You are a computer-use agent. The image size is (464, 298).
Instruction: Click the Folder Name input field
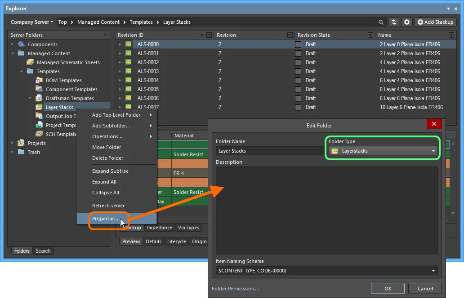(270, 151)
